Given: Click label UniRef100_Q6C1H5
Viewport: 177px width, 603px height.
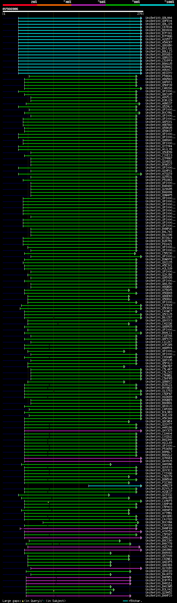Looking at the screenshot, I should pos(159,94).
